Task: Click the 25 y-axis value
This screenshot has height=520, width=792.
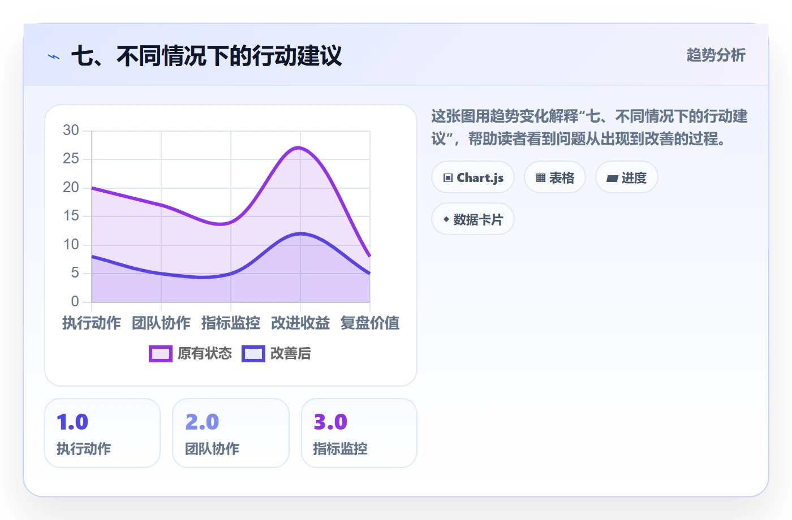Action: pos(71,159)
